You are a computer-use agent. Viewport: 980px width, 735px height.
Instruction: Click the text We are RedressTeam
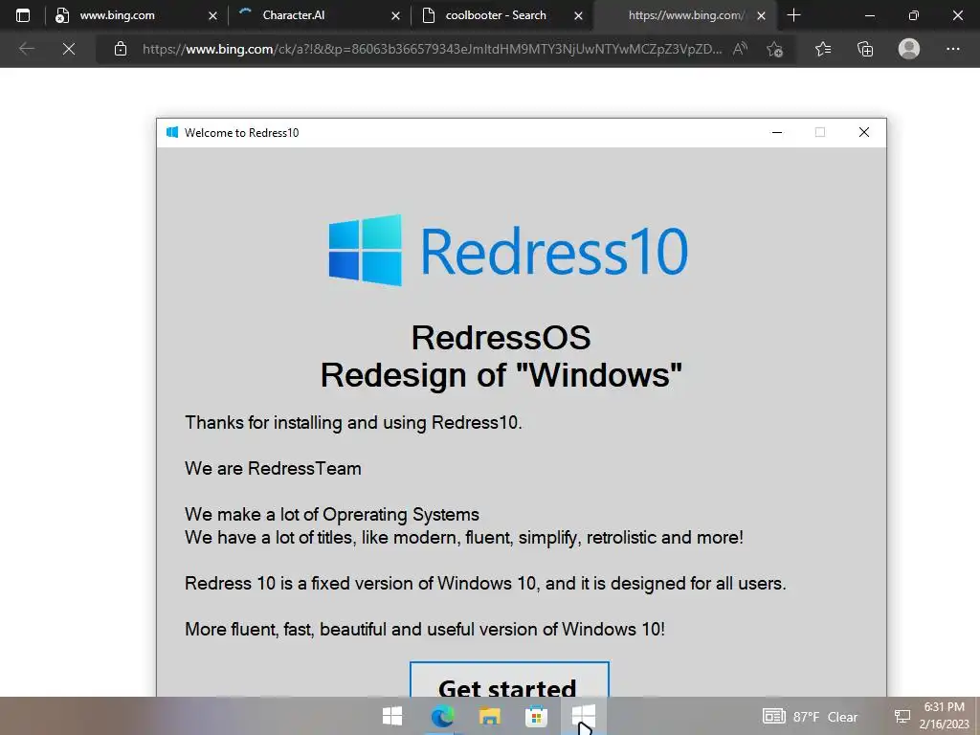point(273,468)
